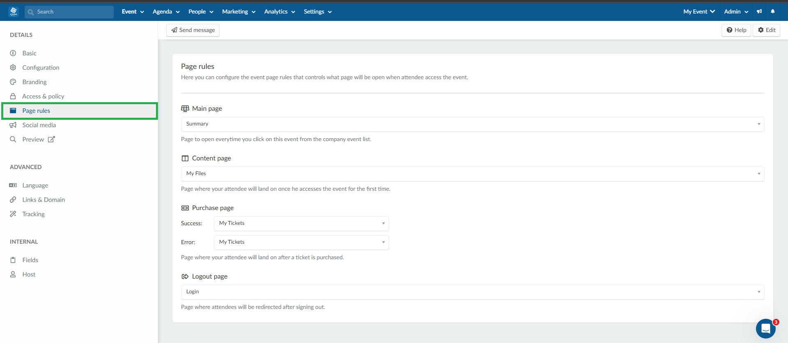788x343 pixels.
Task: Go to Configuration section
Action: pos(41,68)
